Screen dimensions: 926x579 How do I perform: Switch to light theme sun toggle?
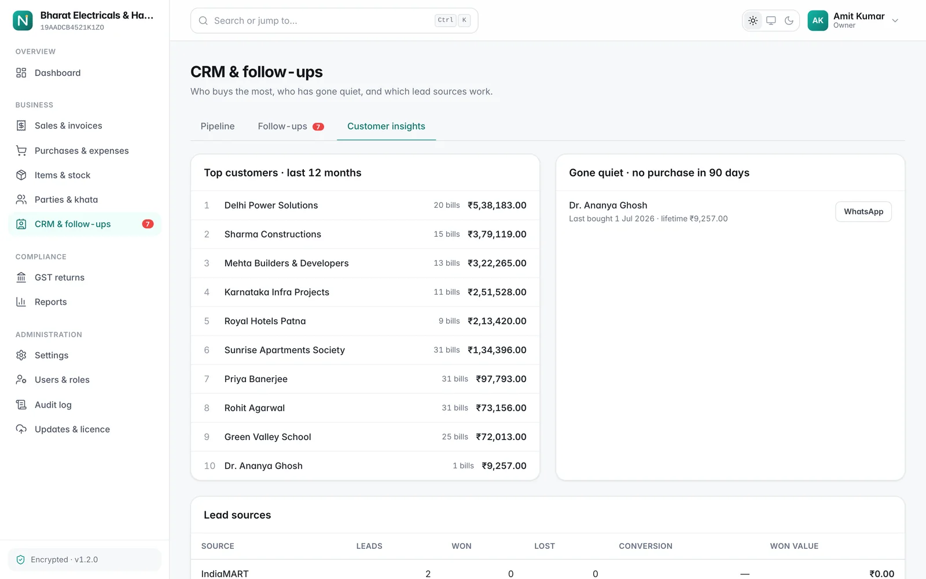(753, 20)
